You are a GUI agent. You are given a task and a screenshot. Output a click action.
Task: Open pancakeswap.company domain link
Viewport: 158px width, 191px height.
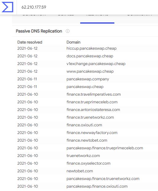pos(88,79)
